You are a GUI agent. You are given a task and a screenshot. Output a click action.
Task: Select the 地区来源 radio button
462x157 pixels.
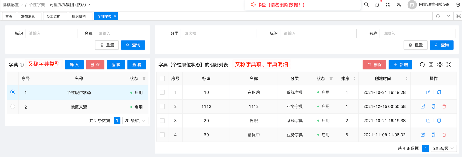point(13,106)
